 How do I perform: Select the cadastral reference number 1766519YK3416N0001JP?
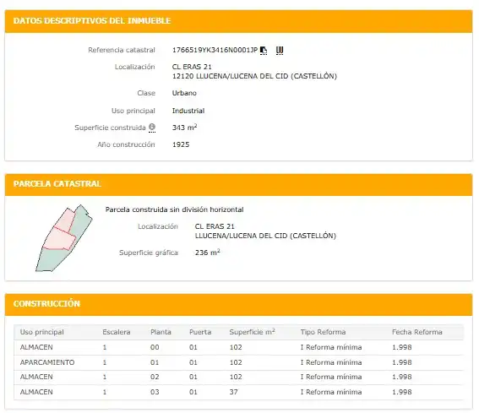215,50
